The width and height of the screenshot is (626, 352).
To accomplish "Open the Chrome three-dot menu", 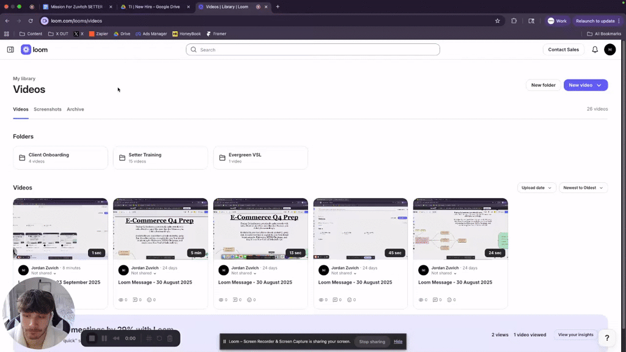I will point(619,21).
